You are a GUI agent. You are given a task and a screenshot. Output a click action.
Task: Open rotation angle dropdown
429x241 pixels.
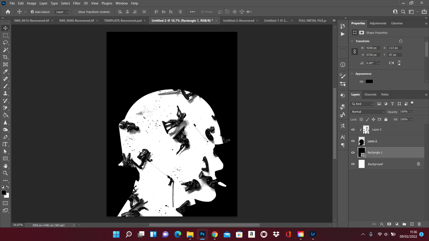(x=378, y=63)
